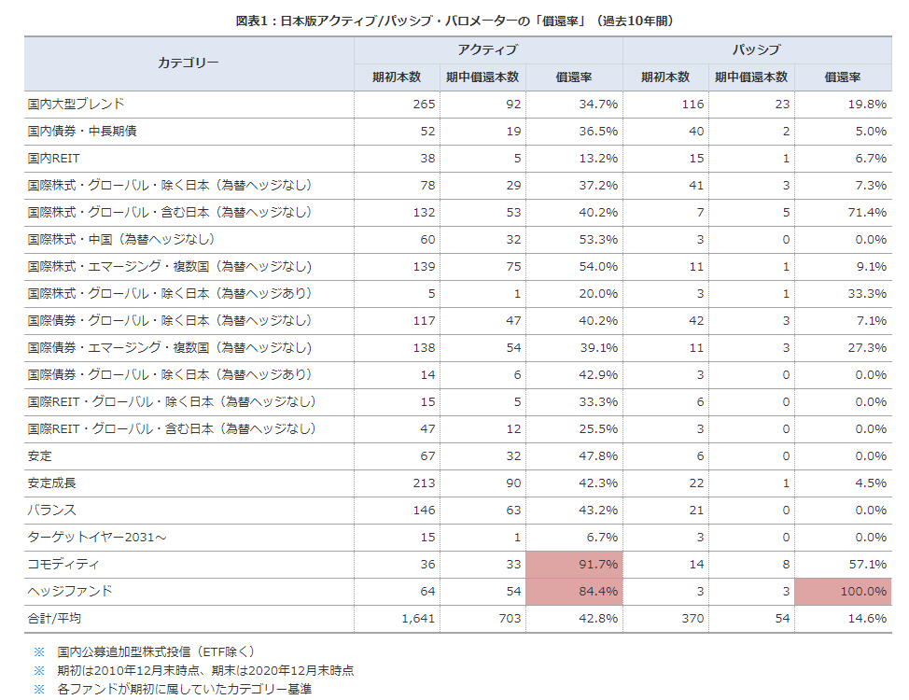Select the footnote 各ファンドが期初に属していたカテゴリー基準

point(185,689)
